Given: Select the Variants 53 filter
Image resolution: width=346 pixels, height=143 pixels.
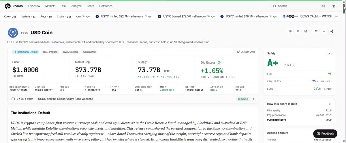Looking at the screenshot, I should point(29,17).
